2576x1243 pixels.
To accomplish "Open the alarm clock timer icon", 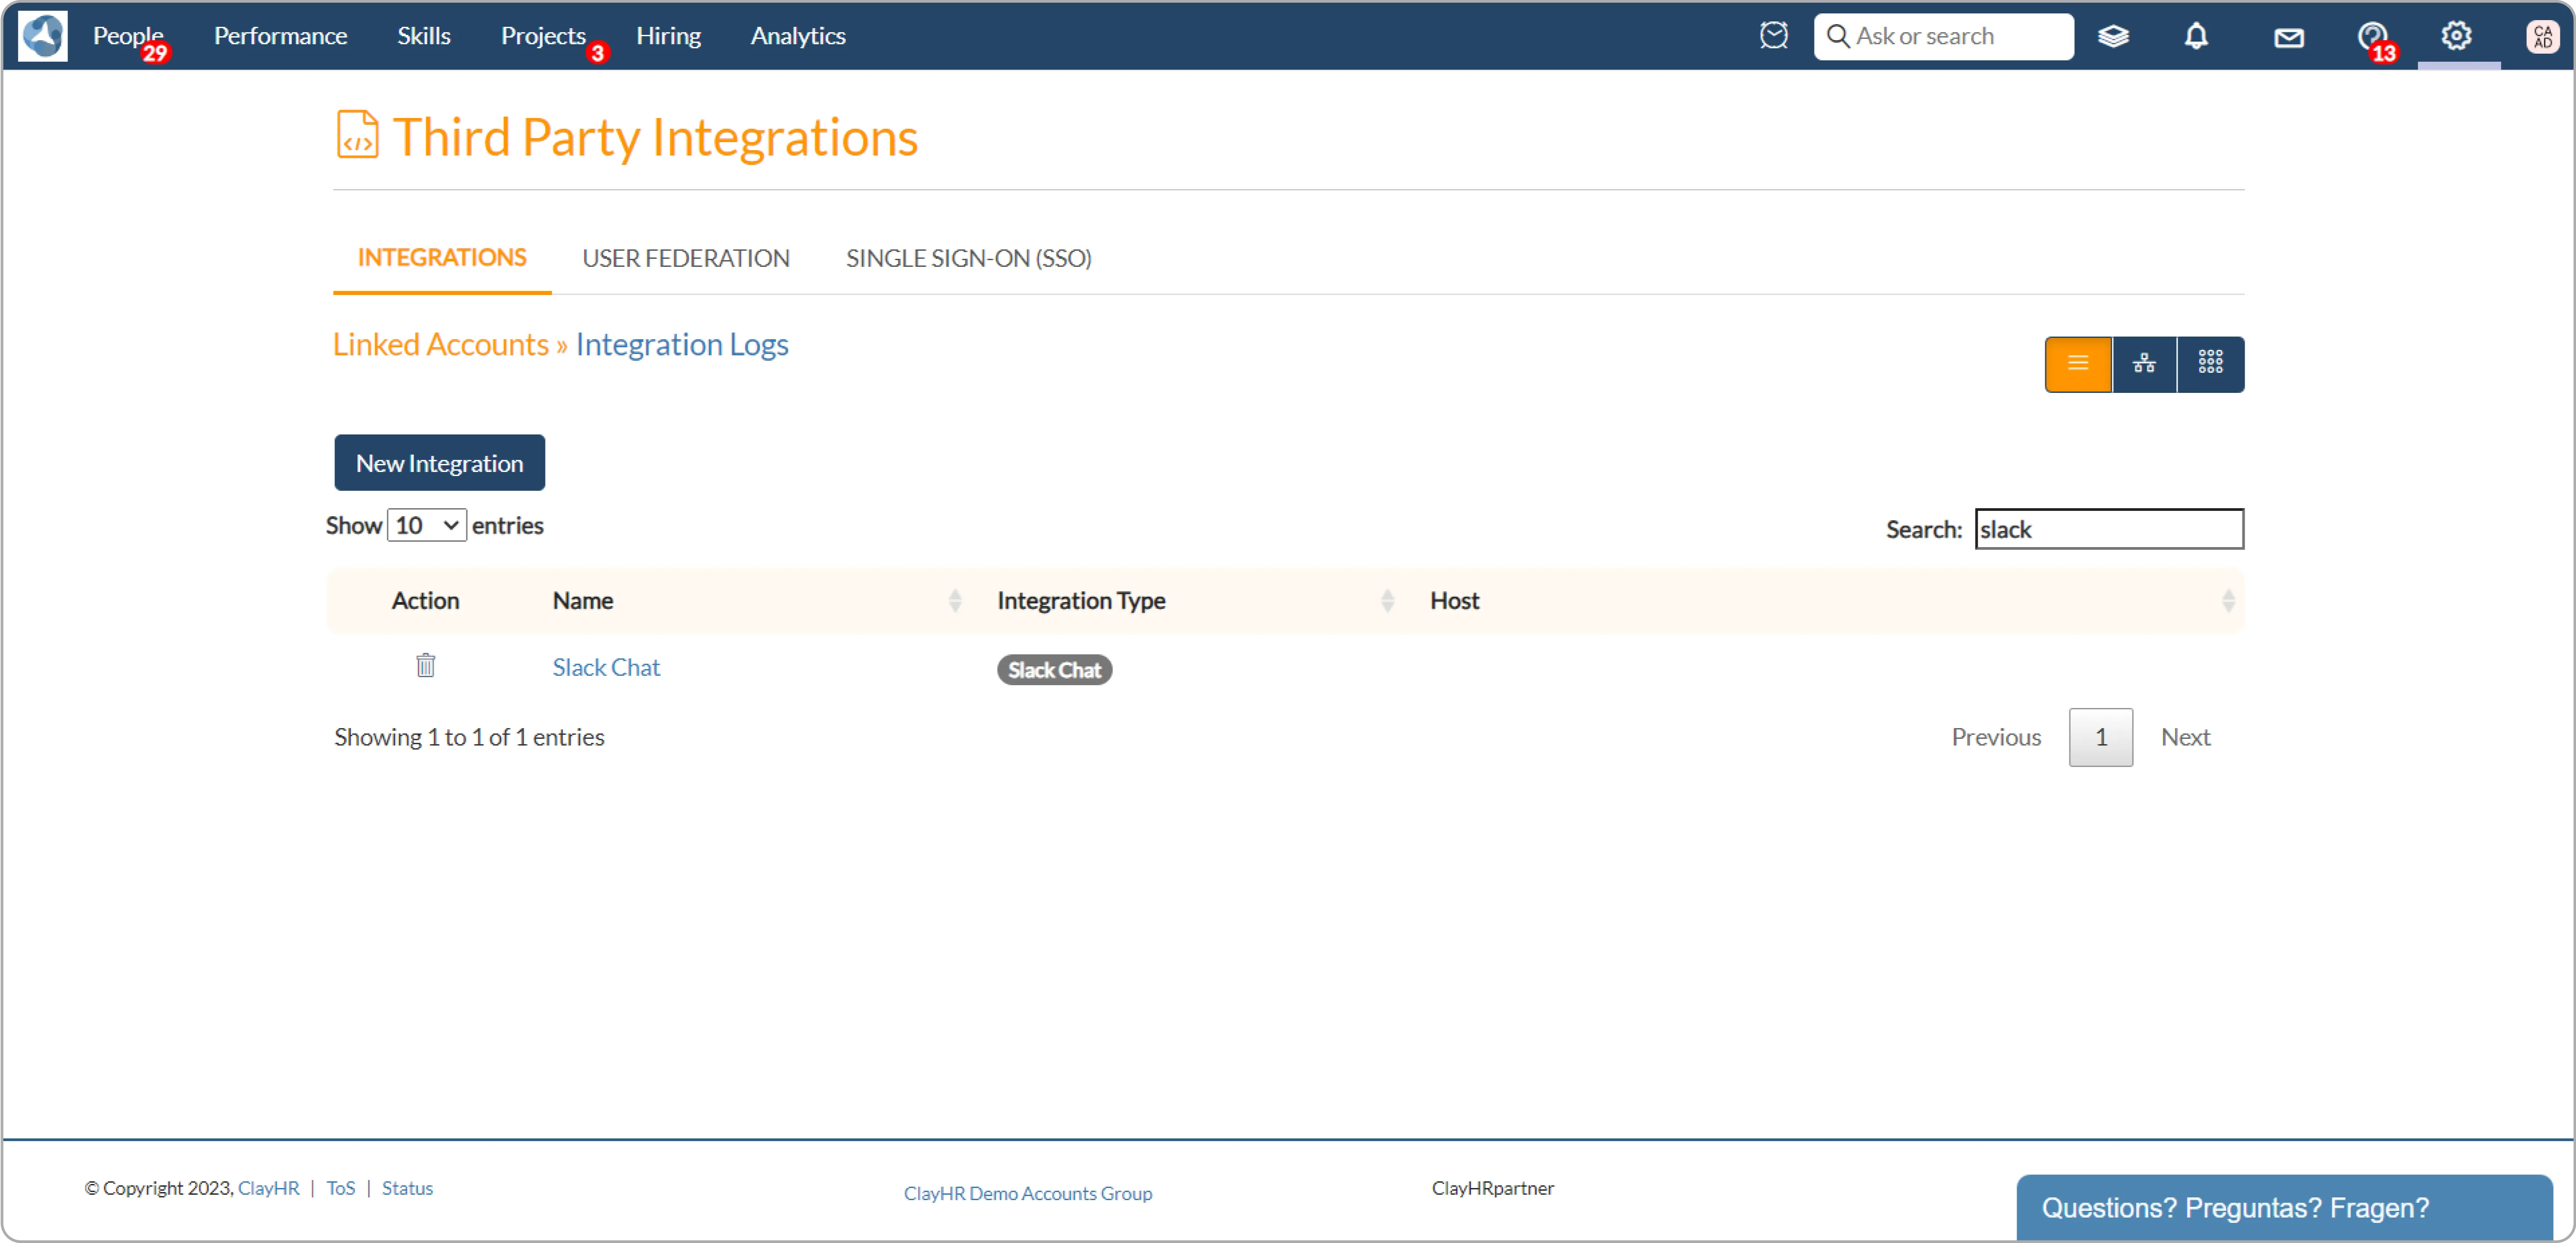I will pyautogui.click(x=1773, y=36).
